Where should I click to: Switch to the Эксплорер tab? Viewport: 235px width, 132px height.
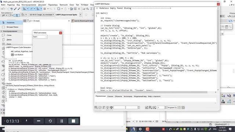128,96
